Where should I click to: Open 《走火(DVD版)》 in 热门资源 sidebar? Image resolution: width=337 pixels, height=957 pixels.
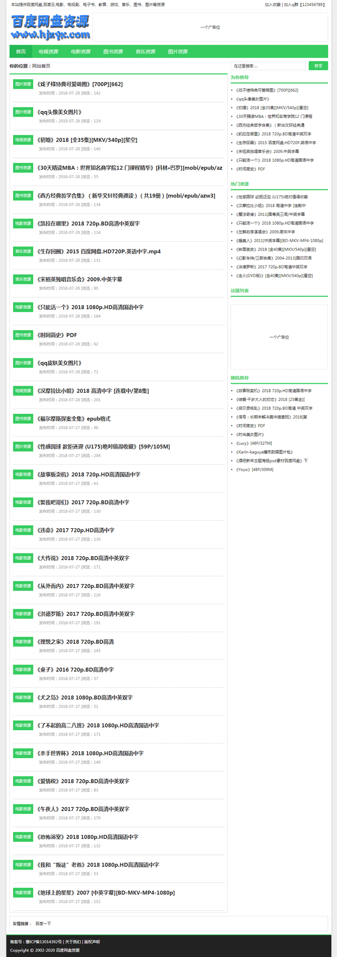pos(274,276)
